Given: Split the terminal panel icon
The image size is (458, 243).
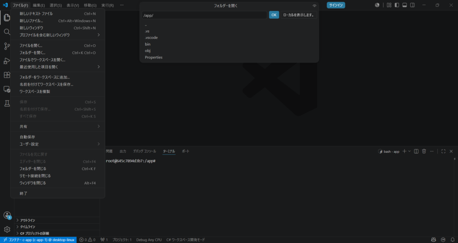Looking at the screenshot, I should coord(416,151).
